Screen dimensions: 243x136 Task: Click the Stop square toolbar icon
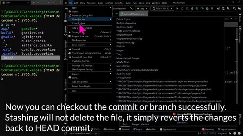click(x=212, y=8)
